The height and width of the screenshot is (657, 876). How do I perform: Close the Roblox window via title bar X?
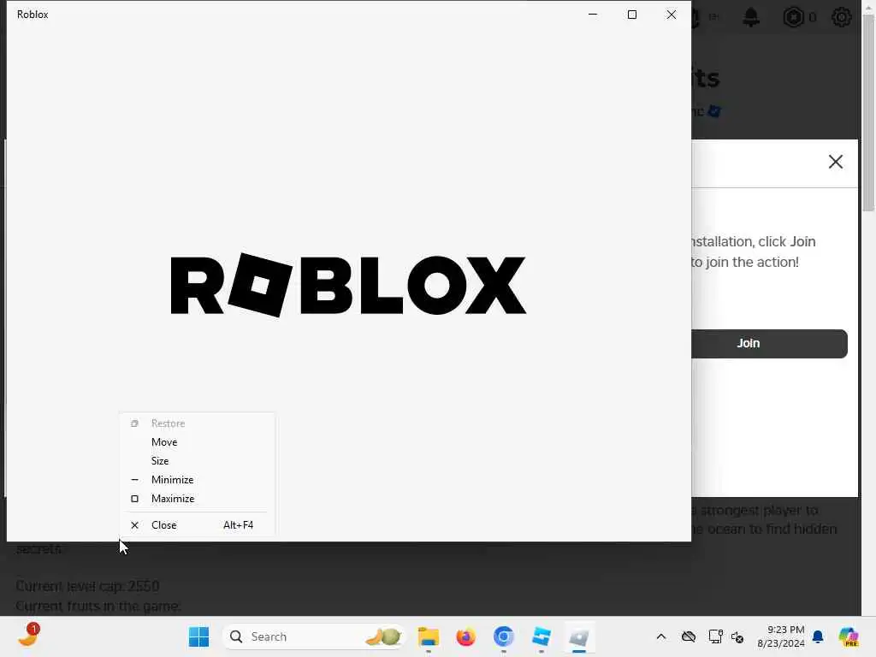point(672,15)
